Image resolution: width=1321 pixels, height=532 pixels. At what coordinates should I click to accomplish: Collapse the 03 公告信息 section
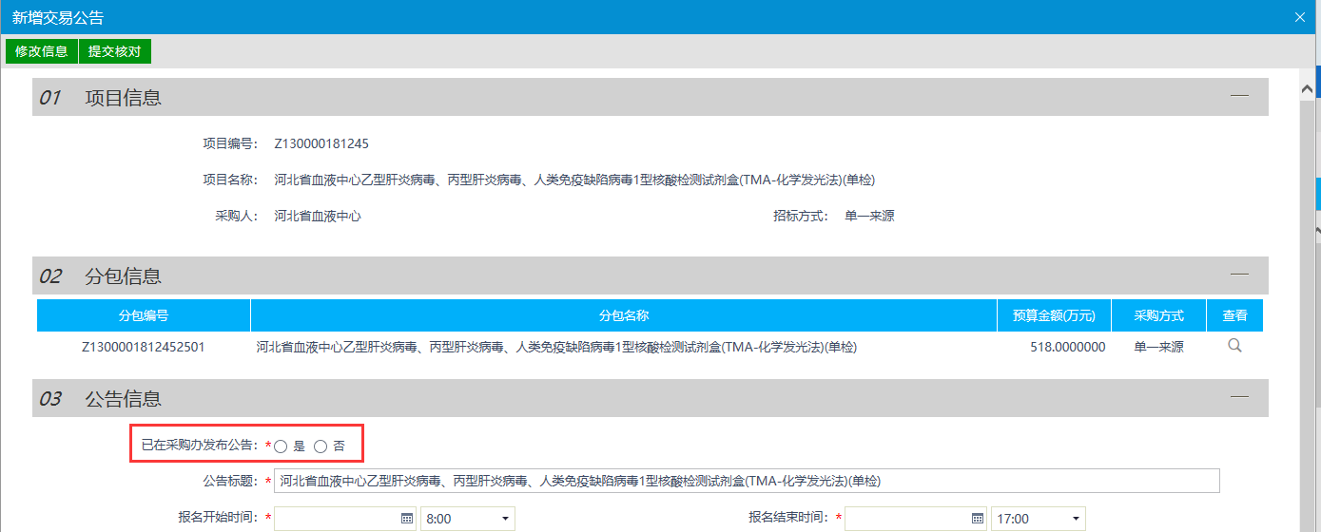[x=1238, y=397]
